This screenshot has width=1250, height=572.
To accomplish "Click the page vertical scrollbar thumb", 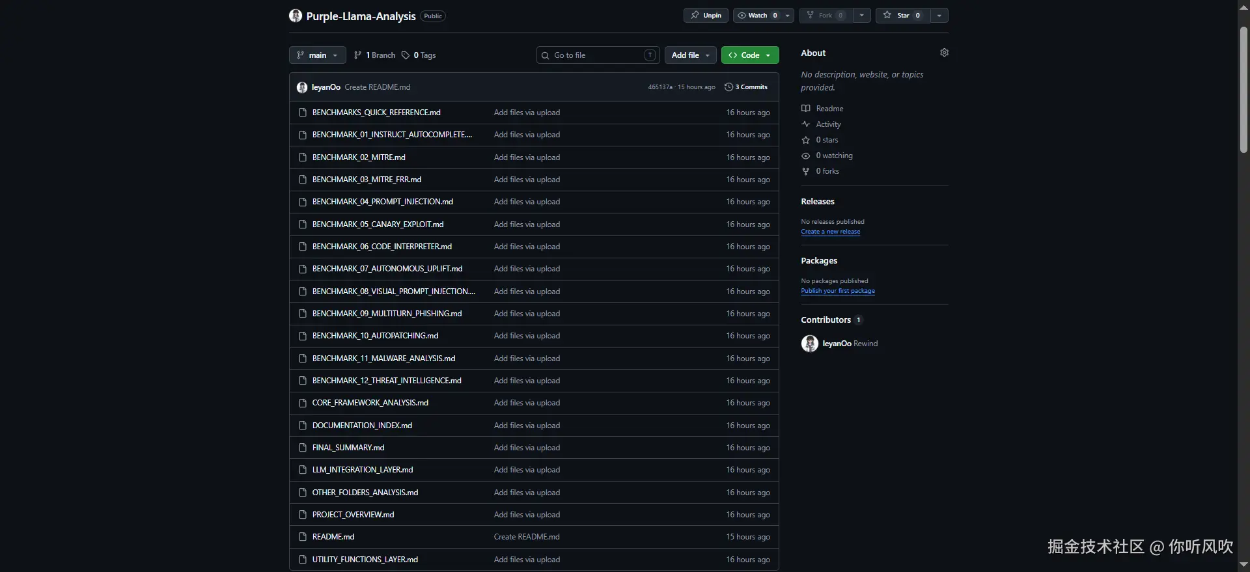I will pos(1243,90).
